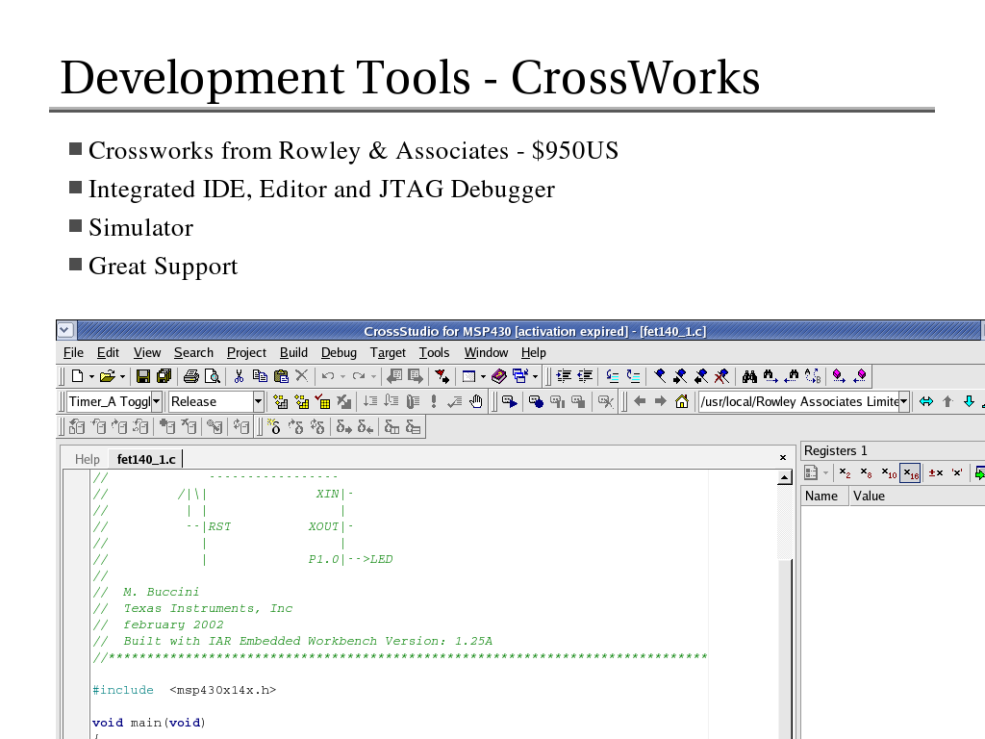Open Print Preview from the toolbar
Viewport: 985px width, 739px height.
pyautogui.click(x=213, y=376)
